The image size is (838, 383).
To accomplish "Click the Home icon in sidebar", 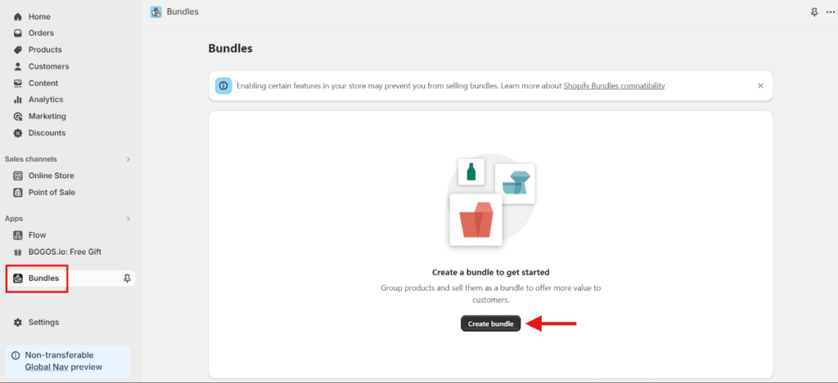I will pyautogui.click(x=18, y=16).
